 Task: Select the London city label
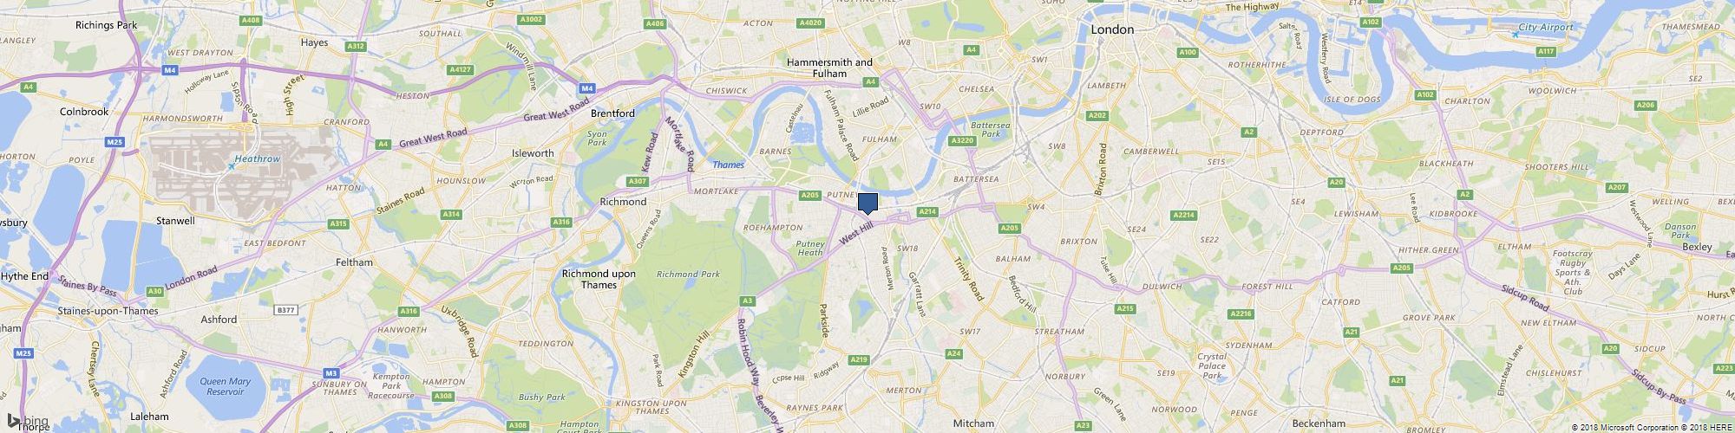pyautogui.click(x=1112, y=29)
